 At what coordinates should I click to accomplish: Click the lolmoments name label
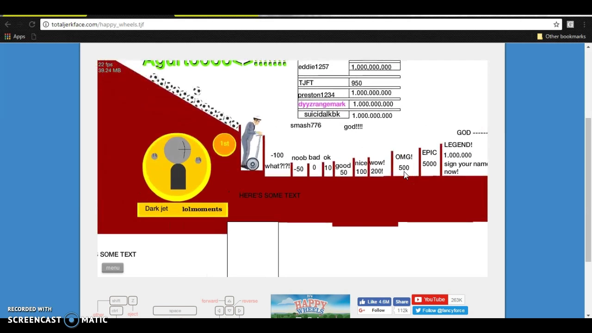point(202,209)
